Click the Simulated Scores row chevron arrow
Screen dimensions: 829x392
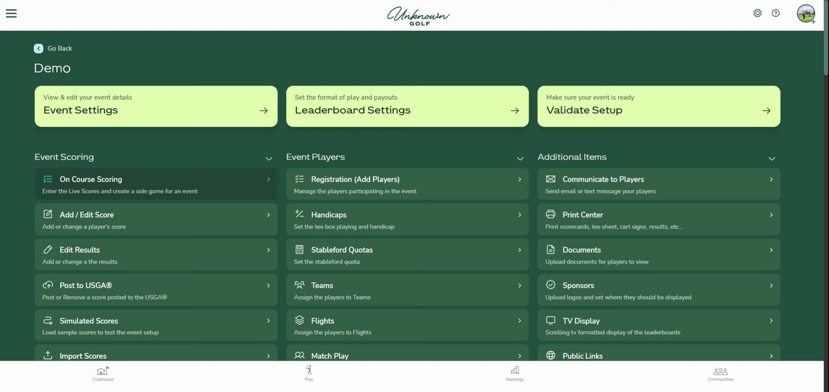(268, 321)
